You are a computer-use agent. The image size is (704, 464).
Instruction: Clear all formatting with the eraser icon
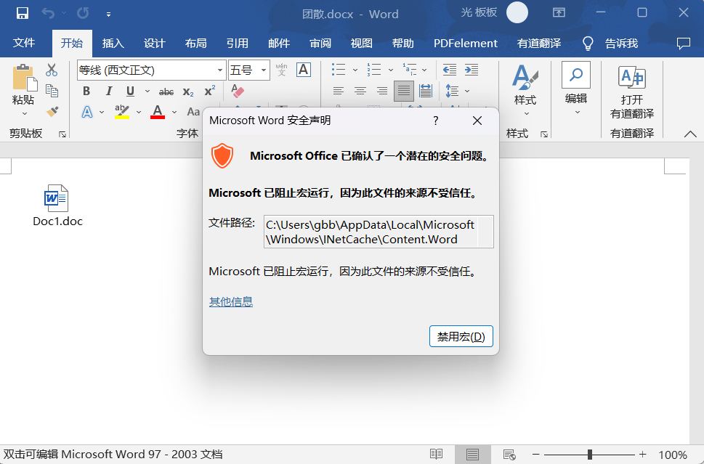[x=237, y=91]
